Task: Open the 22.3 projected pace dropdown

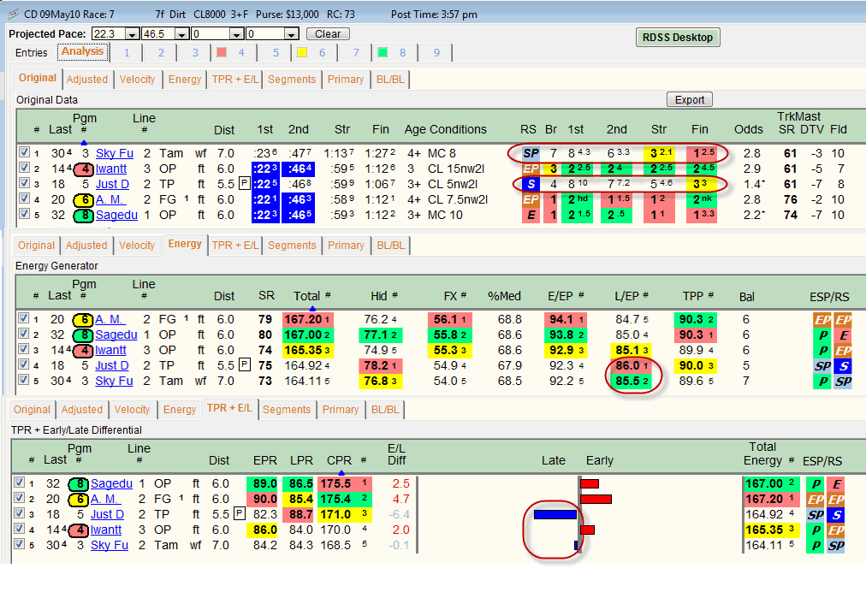Action: tap(132, 34)
